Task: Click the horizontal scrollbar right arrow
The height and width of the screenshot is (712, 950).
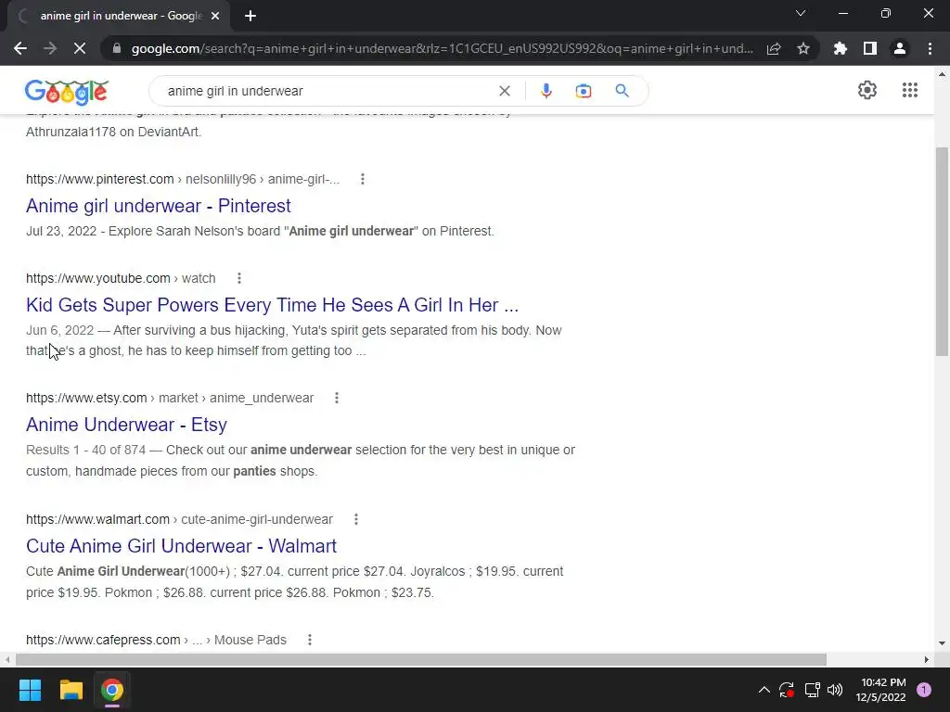Action: [927, 659]
